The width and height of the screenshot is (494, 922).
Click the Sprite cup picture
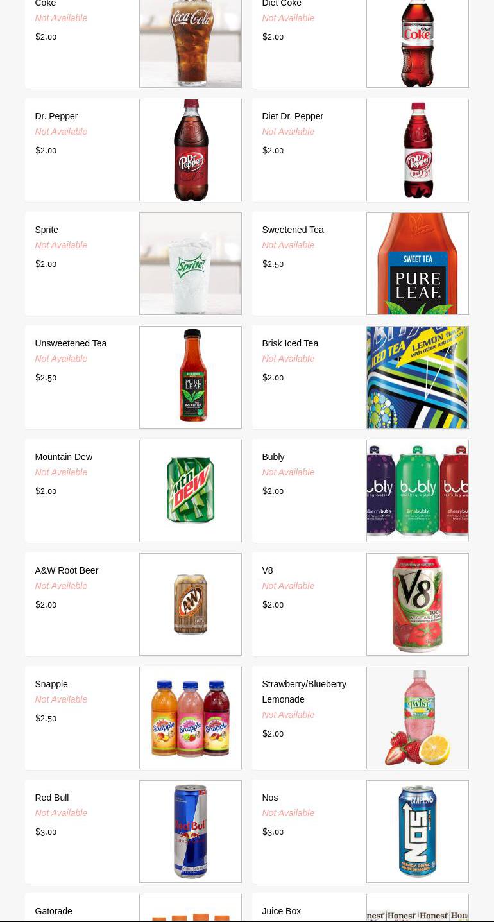(191, 264)
